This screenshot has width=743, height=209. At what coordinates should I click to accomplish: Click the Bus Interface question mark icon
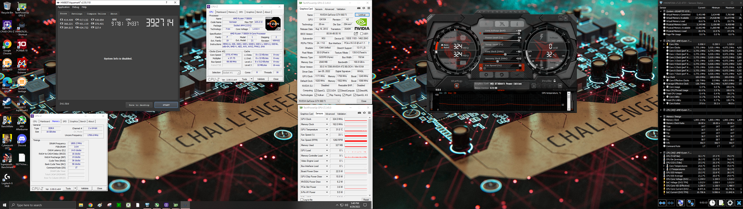368,43
